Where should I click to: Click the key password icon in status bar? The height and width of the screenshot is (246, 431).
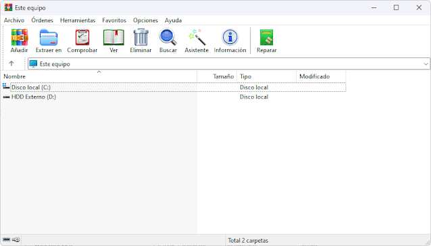pyautogui.click(x=16, y=240)
